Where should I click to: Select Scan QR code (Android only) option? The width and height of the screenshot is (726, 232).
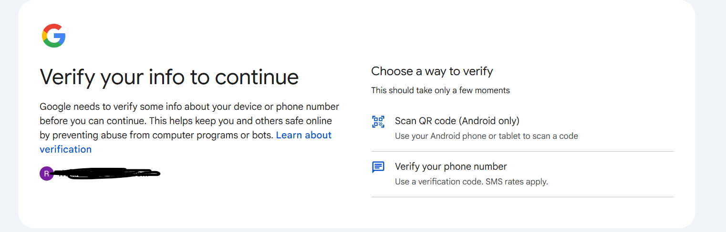tap(456, 121)
